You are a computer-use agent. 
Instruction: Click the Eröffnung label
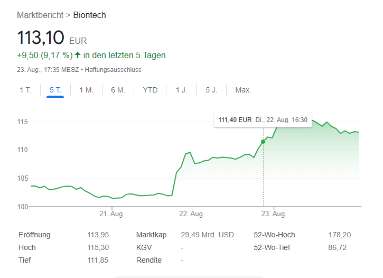pos(34,235)
